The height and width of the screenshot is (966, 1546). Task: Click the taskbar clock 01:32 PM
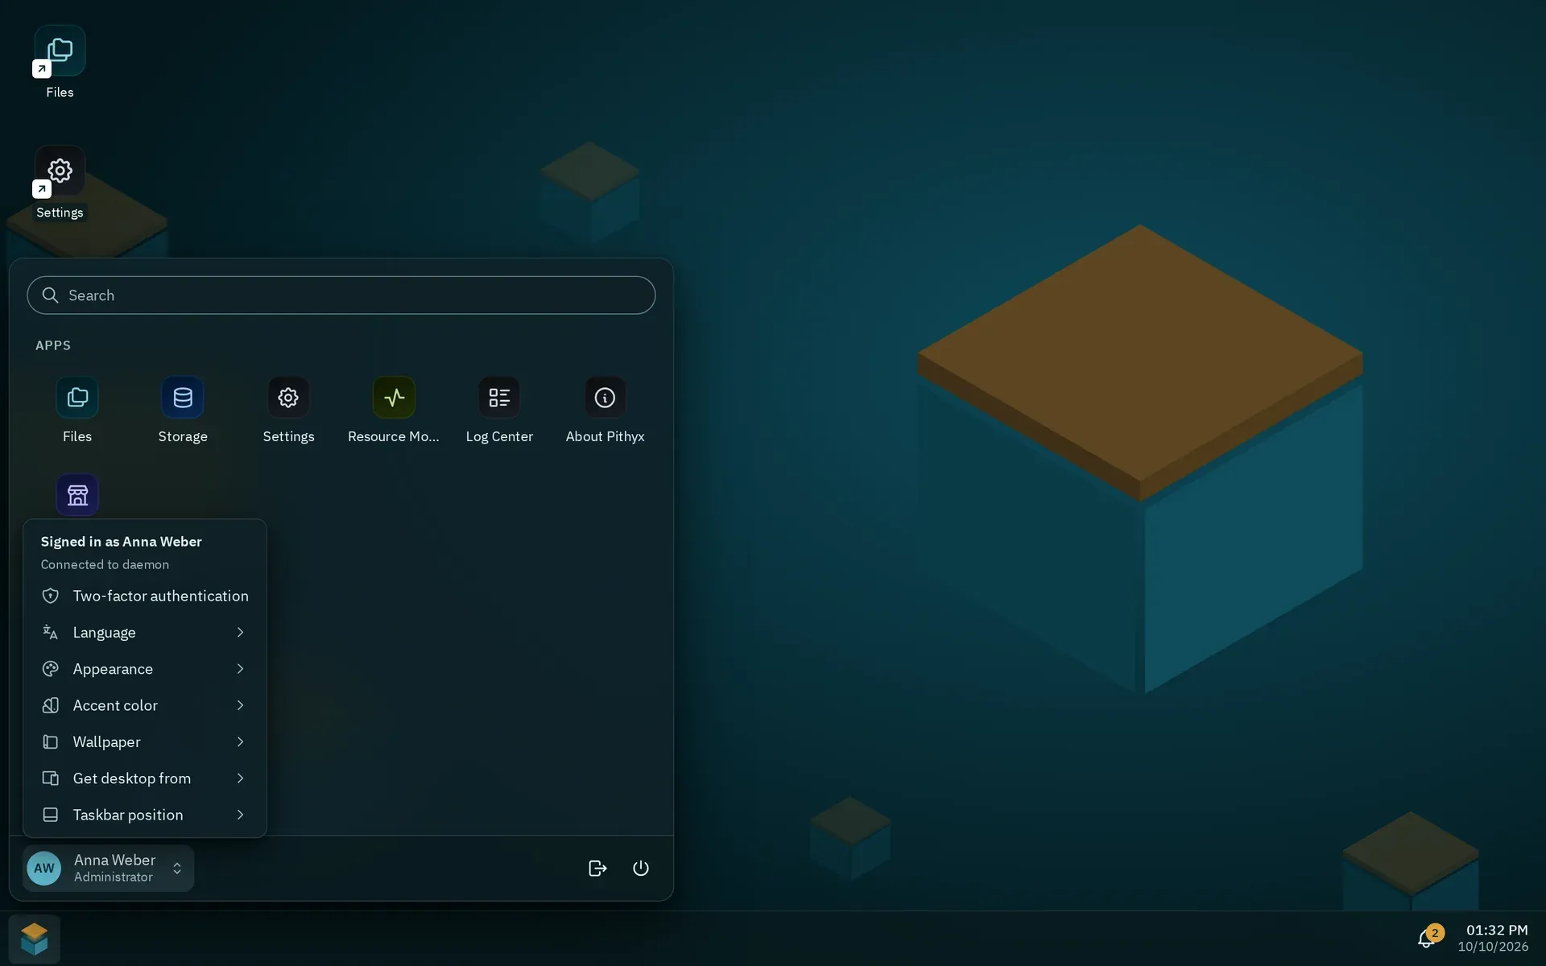tap(1497, 930)
